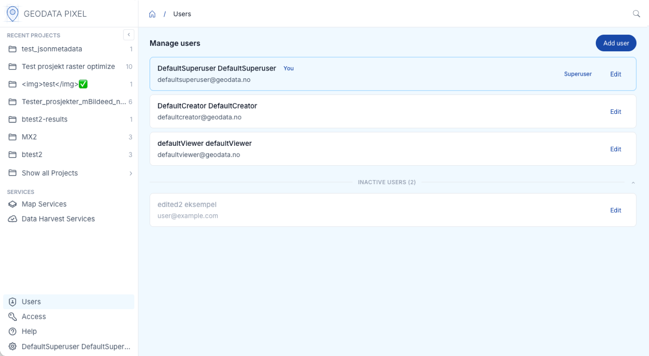Click the Add user button

(x=616, y=43)
